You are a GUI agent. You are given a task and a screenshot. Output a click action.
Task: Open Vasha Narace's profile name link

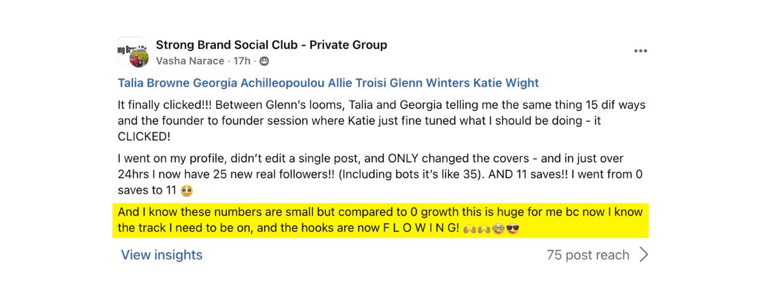(x=190, y=61)
